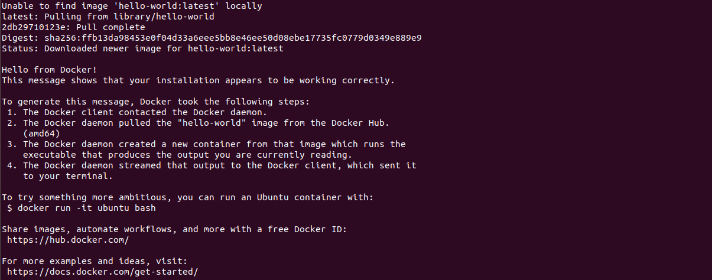
Task: Click the 'Unable to find image' message line
Action: 132,6
